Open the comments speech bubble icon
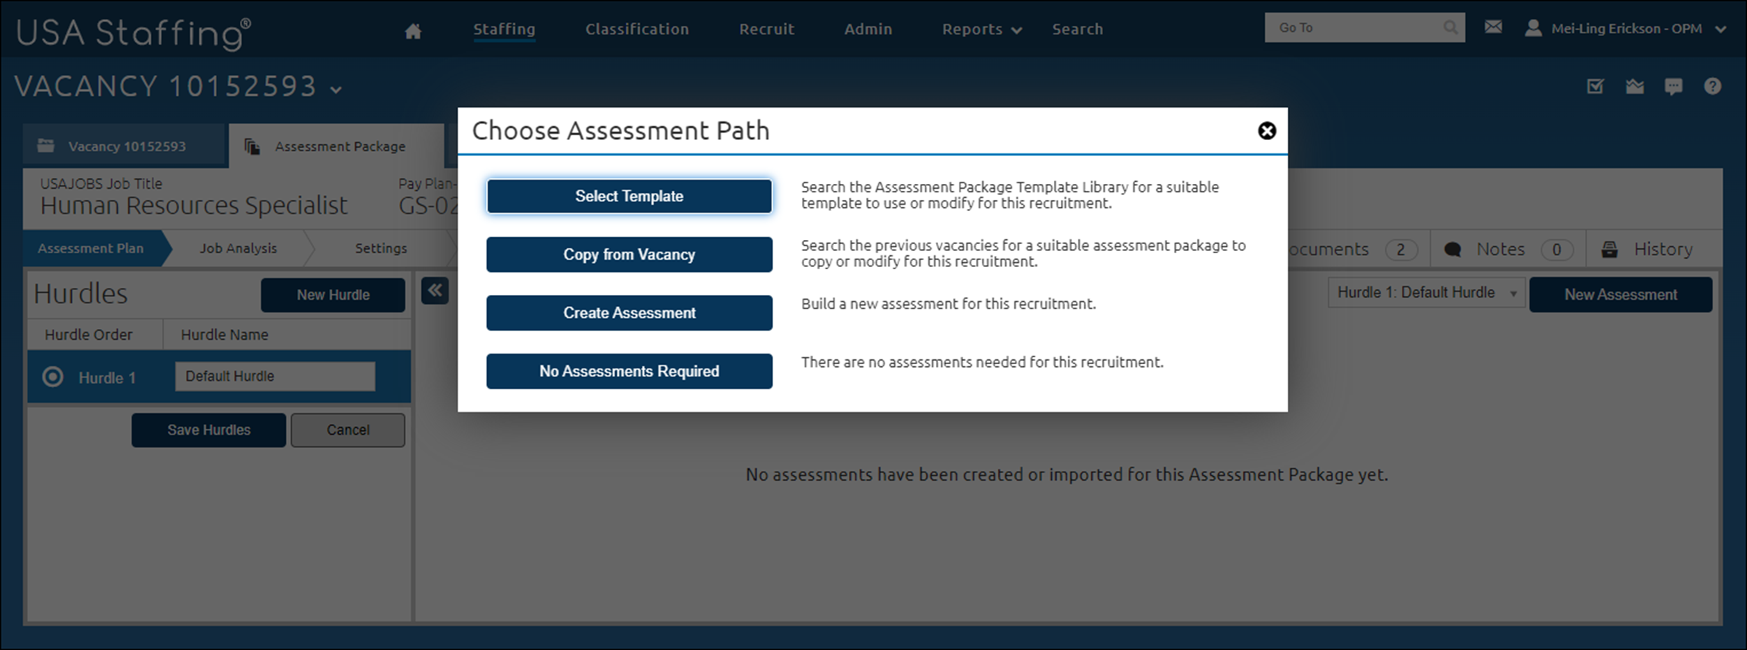Image resolution: width=1747 pixels, height=650 pixels. [1673, 86]
